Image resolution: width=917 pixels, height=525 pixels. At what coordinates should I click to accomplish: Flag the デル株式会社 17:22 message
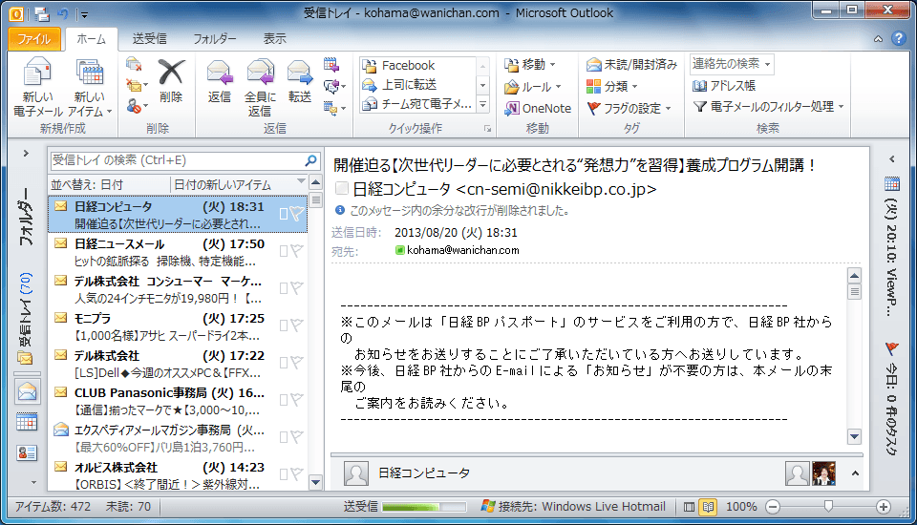[297, 363]
